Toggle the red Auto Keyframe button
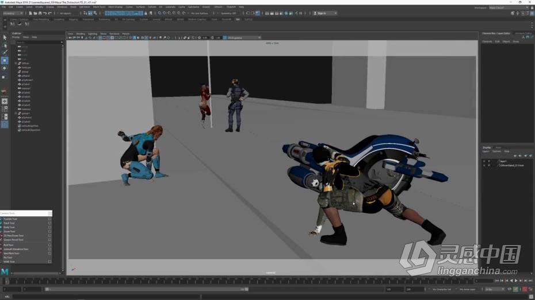 [525, 289]
